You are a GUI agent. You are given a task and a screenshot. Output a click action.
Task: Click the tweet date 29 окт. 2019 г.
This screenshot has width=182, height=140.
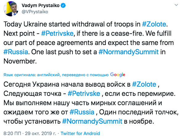[x=40, y=134]
